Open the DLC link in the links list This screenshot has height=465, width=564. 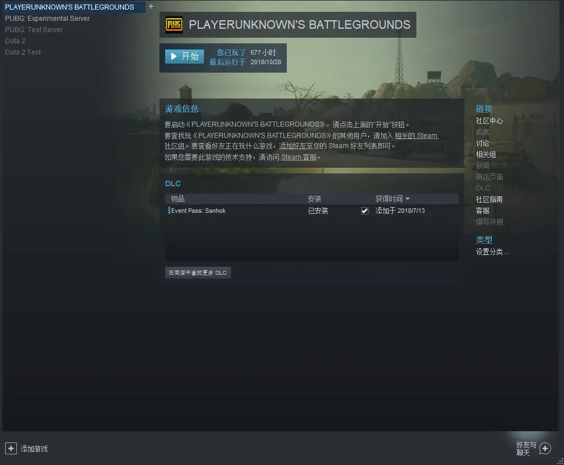(483, 188)
